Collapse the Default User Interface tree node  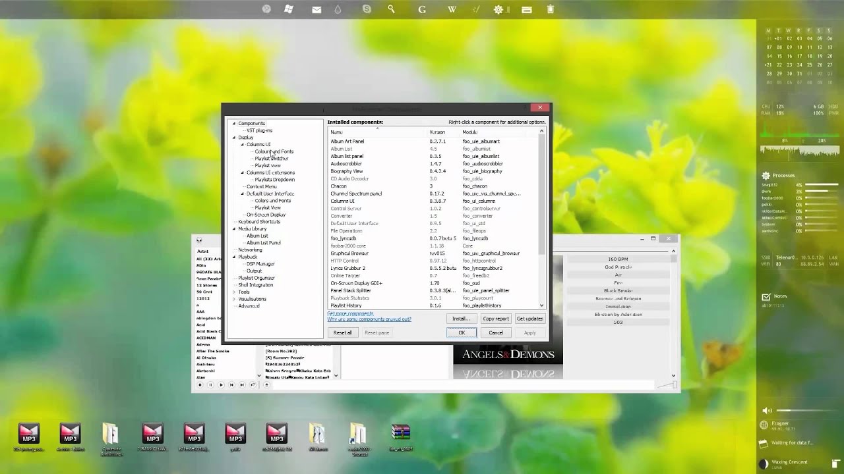click(x=242, y=194)
